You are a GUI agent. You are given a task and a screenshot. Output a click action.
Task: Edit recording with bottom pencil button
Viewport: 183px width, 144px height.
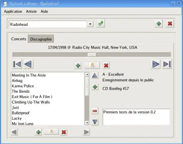coord(51,132)
